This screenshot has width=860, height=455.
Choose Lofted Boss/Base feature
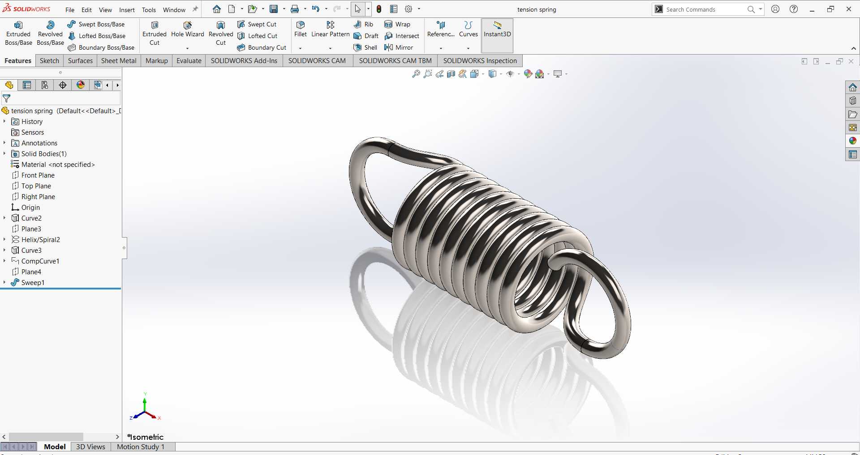coord(97,36)
